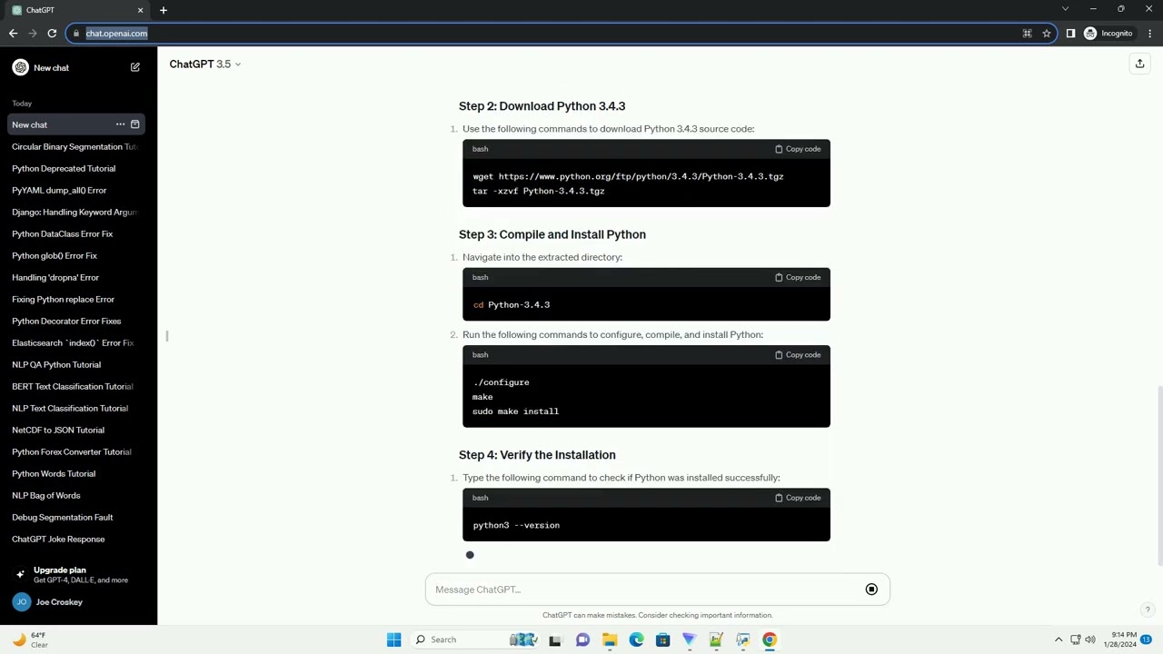
Task: Copy code for the wget command block
Action: (798, 149)
